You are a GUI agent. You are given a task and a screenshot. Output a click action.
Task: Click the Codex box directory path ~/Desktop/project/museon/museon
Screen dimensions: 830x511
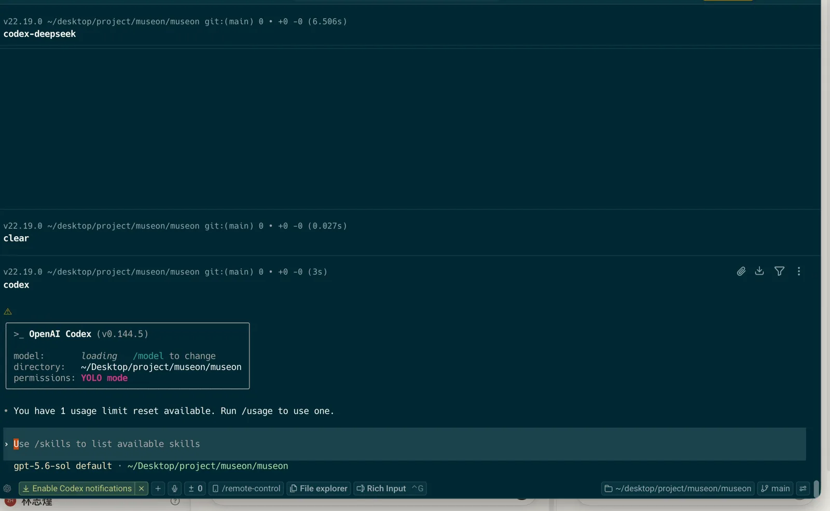(x=161, y=367)
